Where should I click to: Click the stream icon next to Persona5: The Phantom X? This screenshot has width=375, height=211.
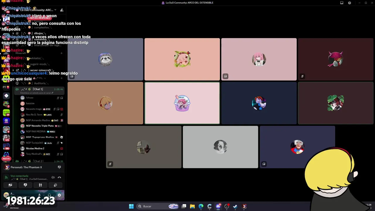pos(59,167)
